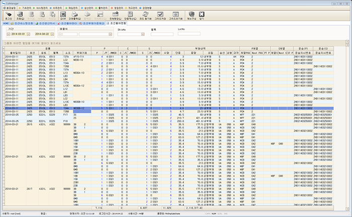This screenshot has height=217, width=352.
Task: Click the LotNo input field
Action: 189,34
